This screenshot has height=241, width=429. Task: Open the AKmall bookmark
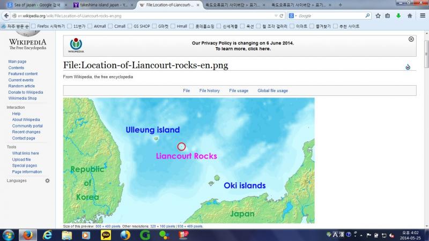coord(97,26)
